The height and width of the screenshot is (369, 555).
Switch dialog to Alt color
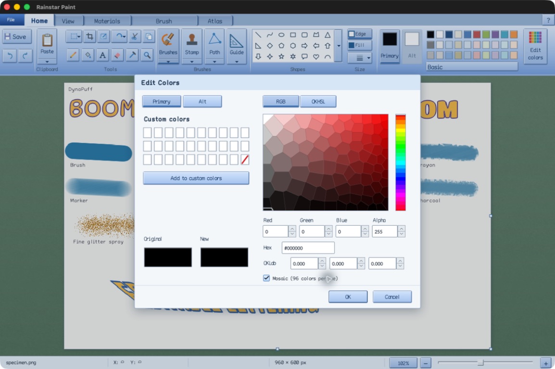[x=202, y=101]
